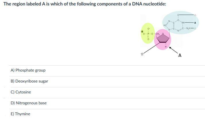The width and height of the screenshot is (205, 119).
Task: Click the filled black star marker
Action: click(x=142, y=31)
